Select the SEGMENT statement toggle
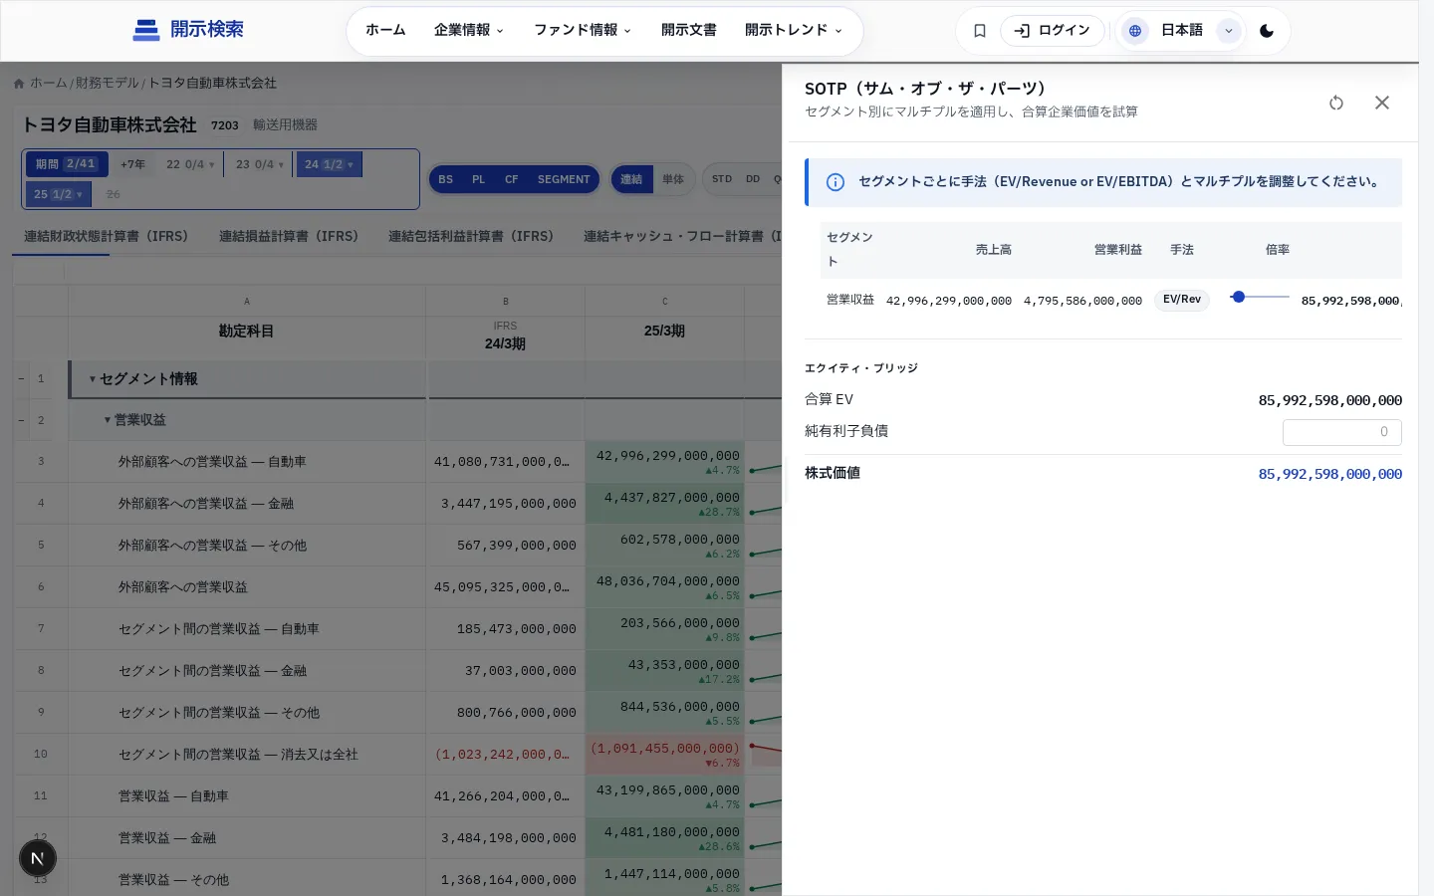This screenshot has width=1434, height=896. pos(564,179)
